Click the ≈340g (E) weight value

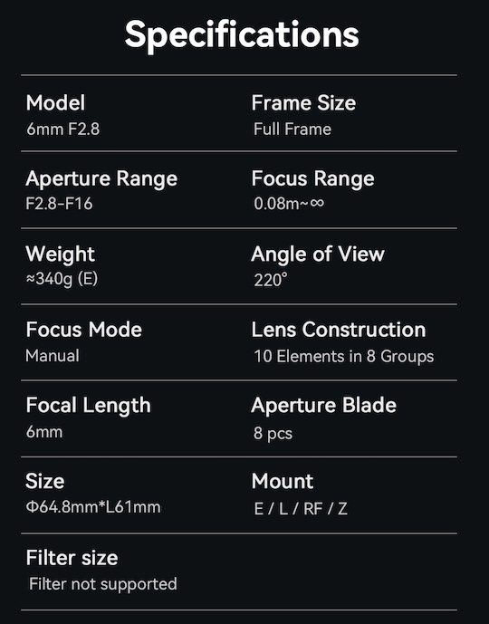62,279
